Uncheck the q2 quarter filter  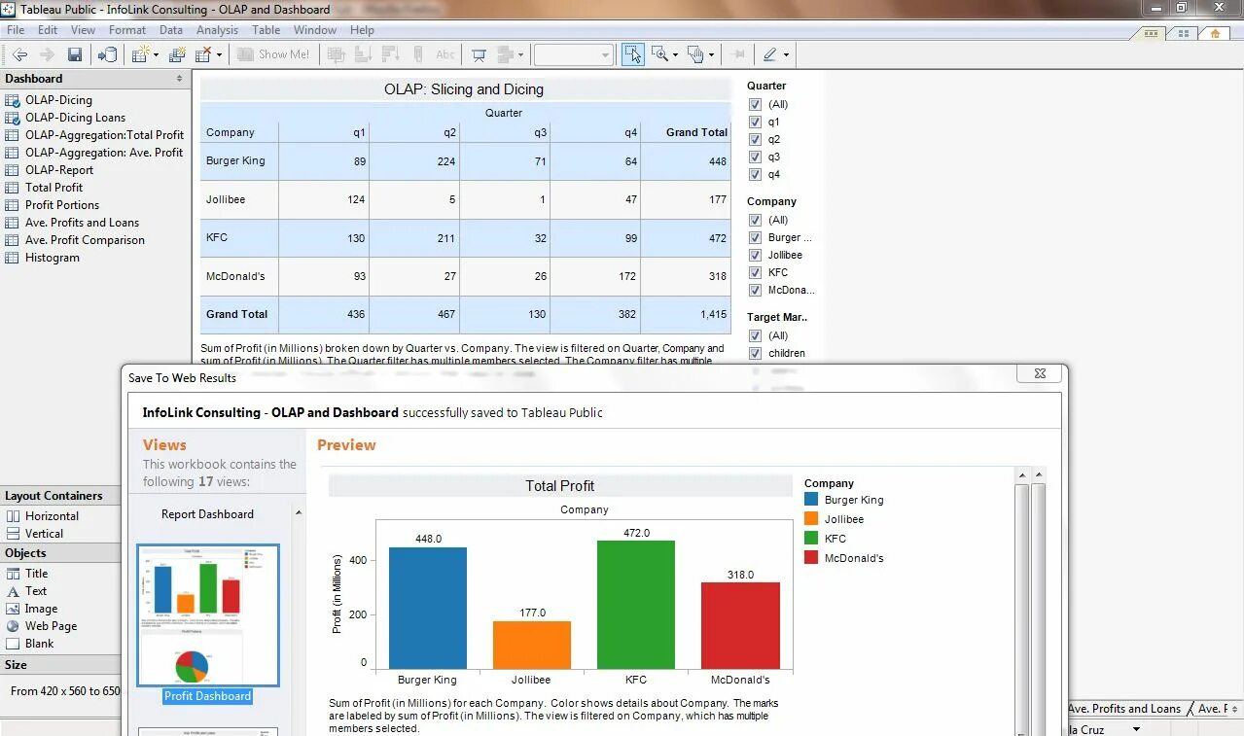pos(755,139)
